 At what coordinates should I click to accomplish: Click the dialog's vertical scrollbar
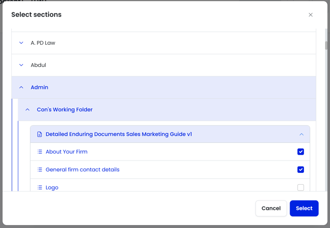(x=326, y=45)
